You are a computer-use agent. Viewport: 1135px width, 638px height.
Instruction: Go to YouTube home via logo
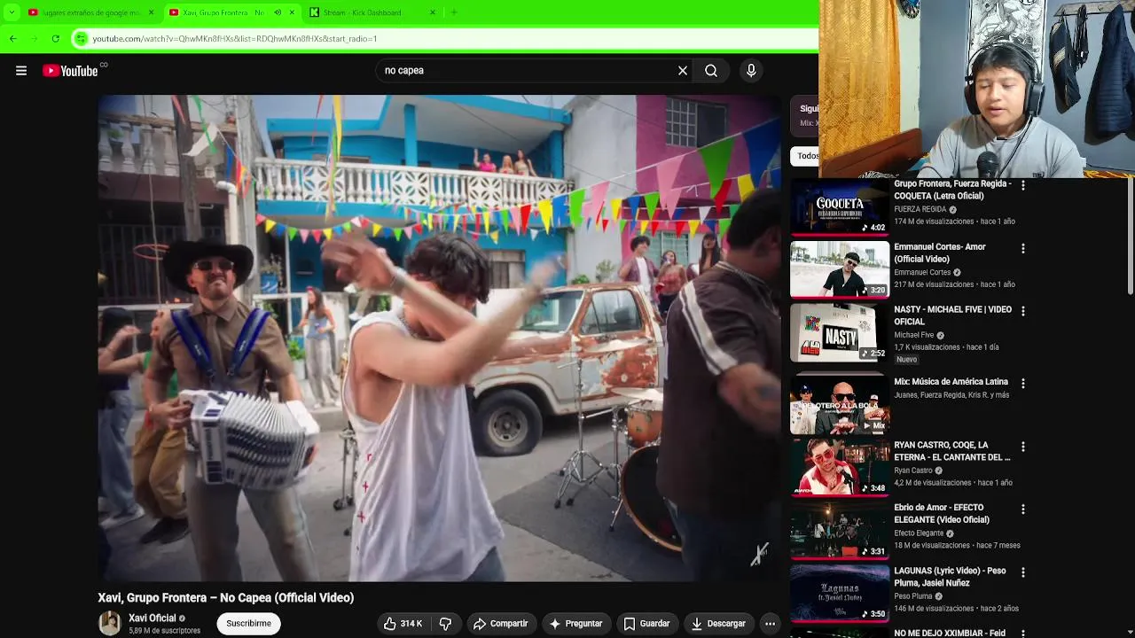point(70,71)
